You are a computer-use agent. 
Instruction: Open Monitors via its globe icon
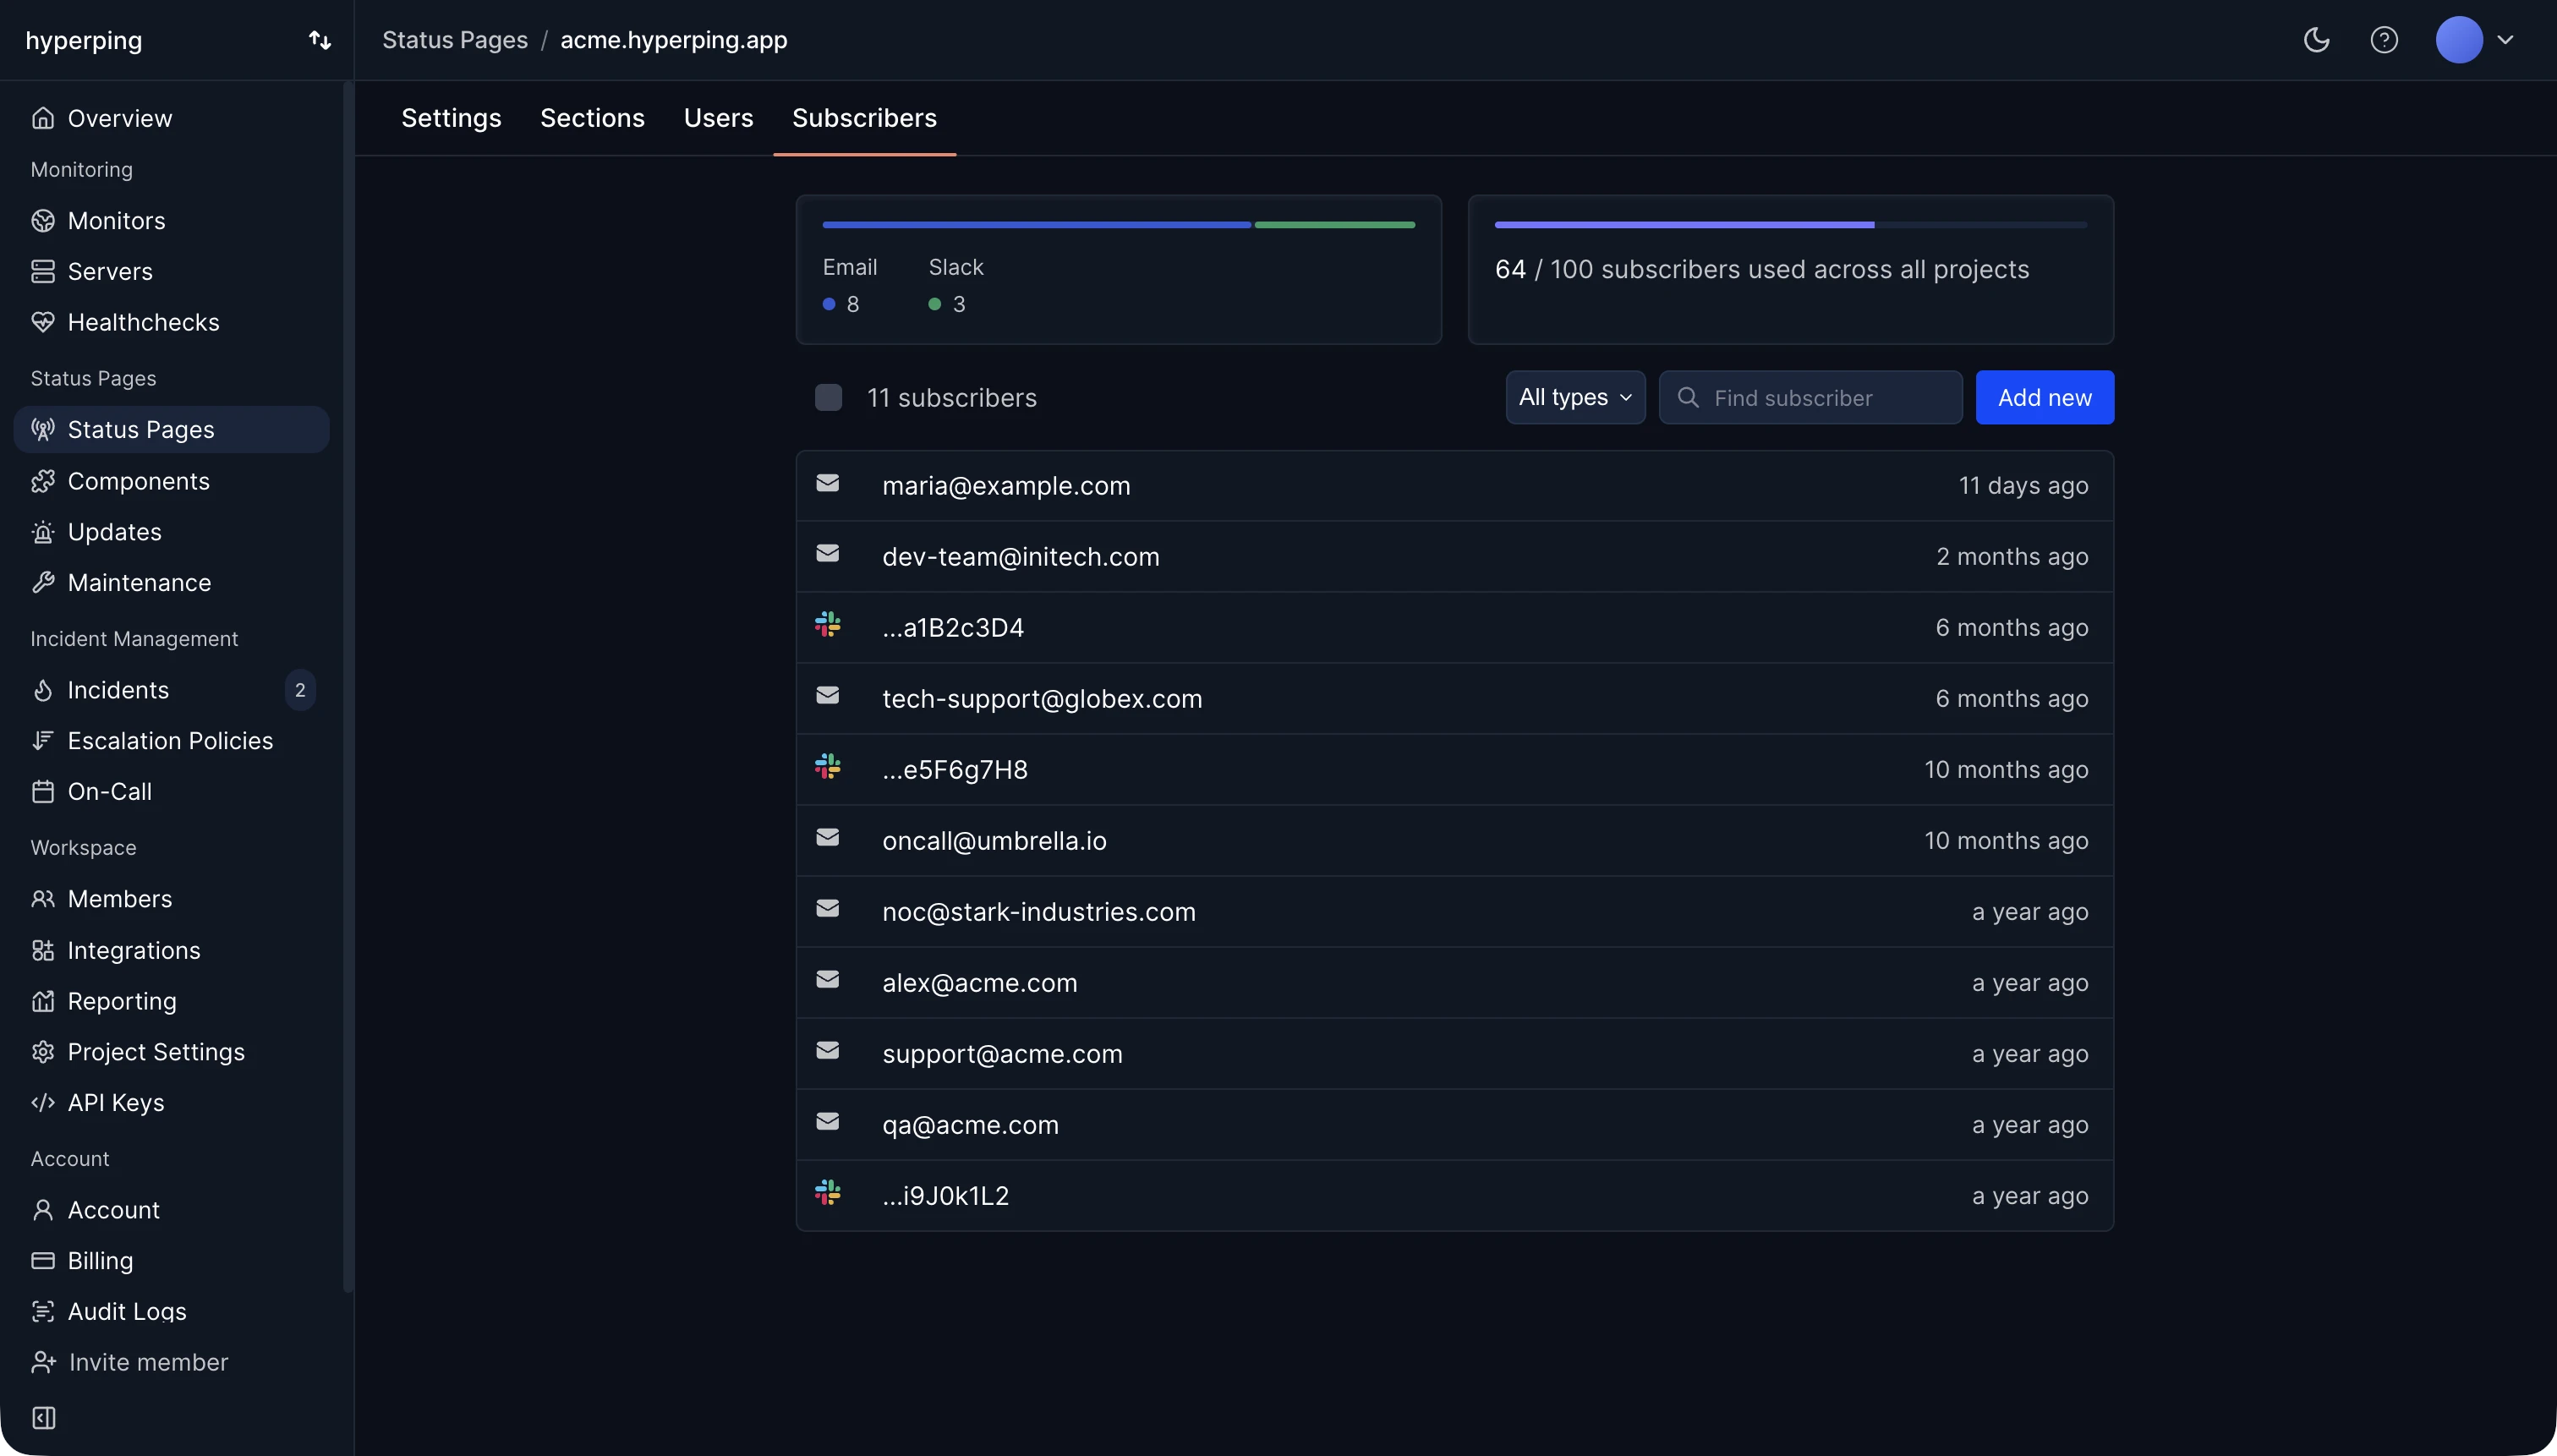[42, 220]
